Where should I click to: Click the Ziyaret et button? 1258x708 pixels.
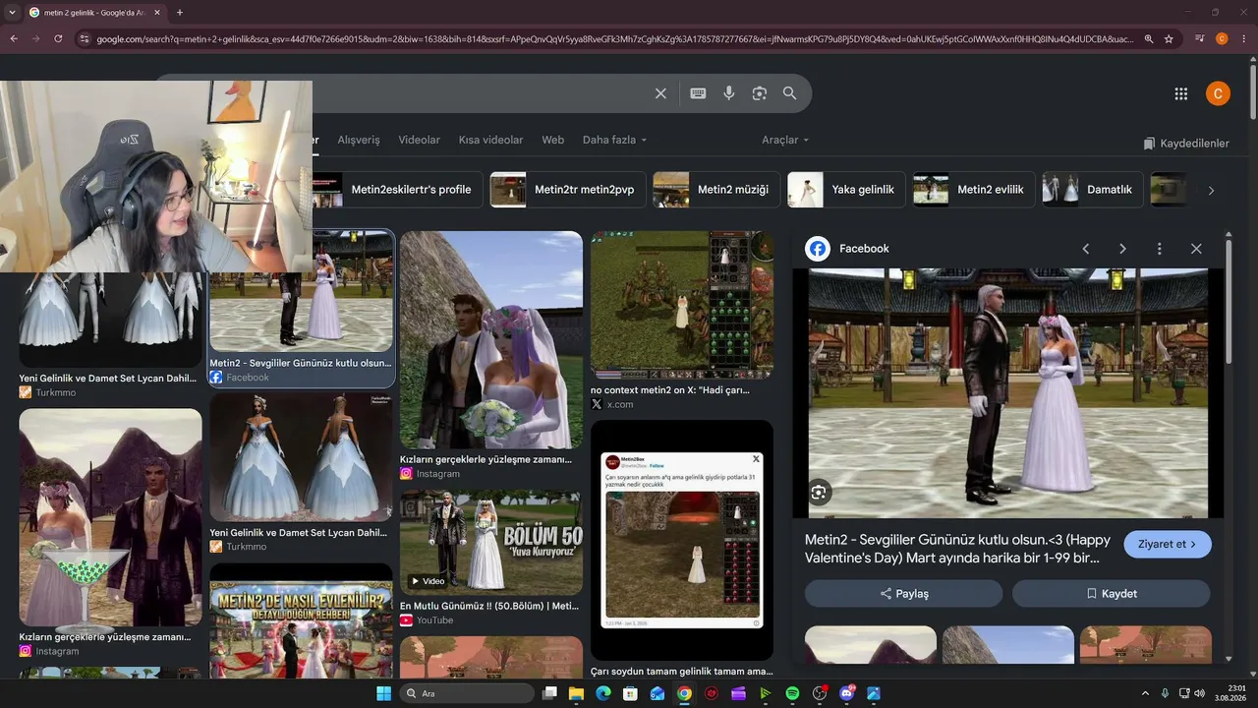click(1168, 544)
